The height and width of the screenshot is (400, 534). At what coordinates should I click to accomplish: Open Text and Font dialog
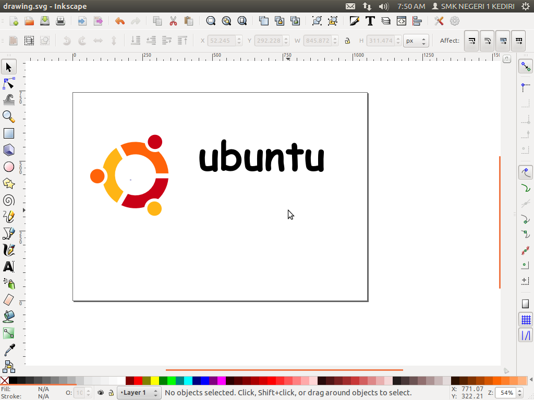pos(370,21)
